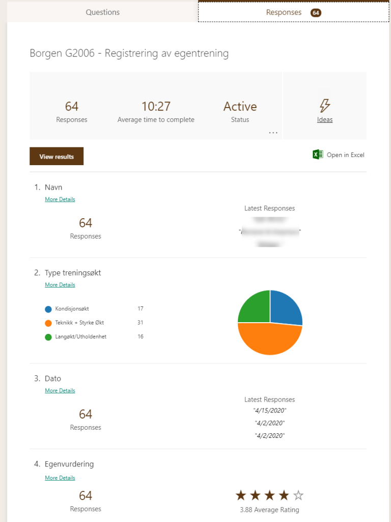391x522 pixels.
Task: Open More Details for Type treningsøkt
Action: click(x=60, y=285)
